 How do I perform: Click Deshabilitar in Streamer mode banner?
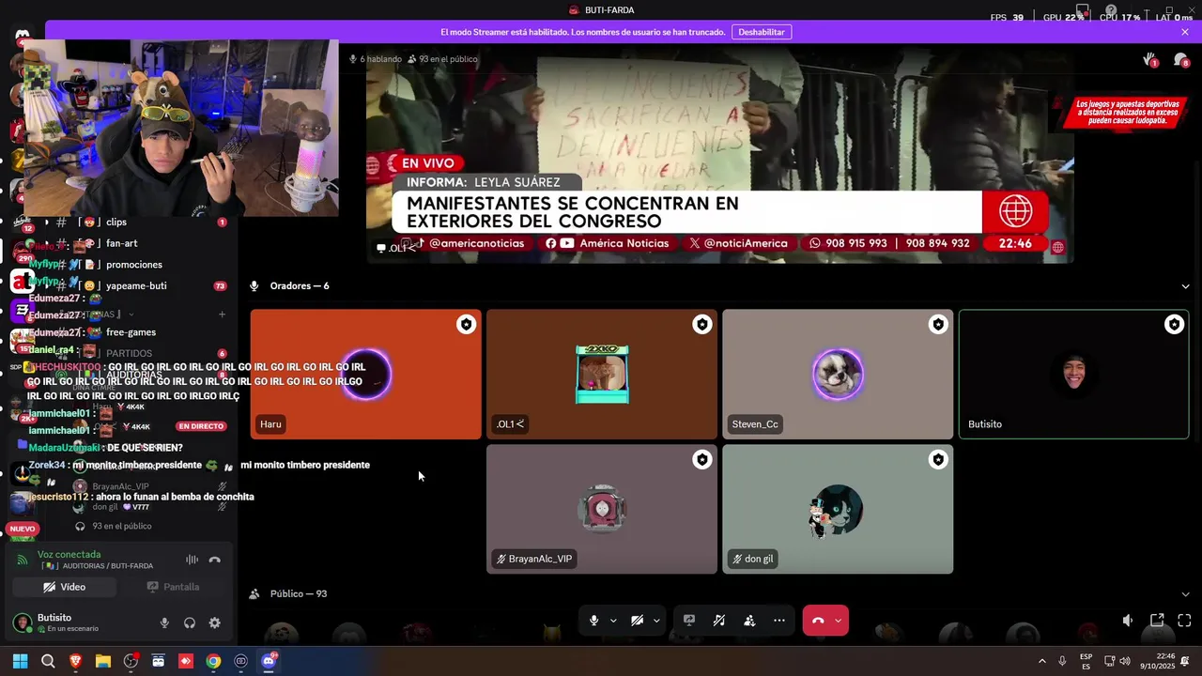762,32
